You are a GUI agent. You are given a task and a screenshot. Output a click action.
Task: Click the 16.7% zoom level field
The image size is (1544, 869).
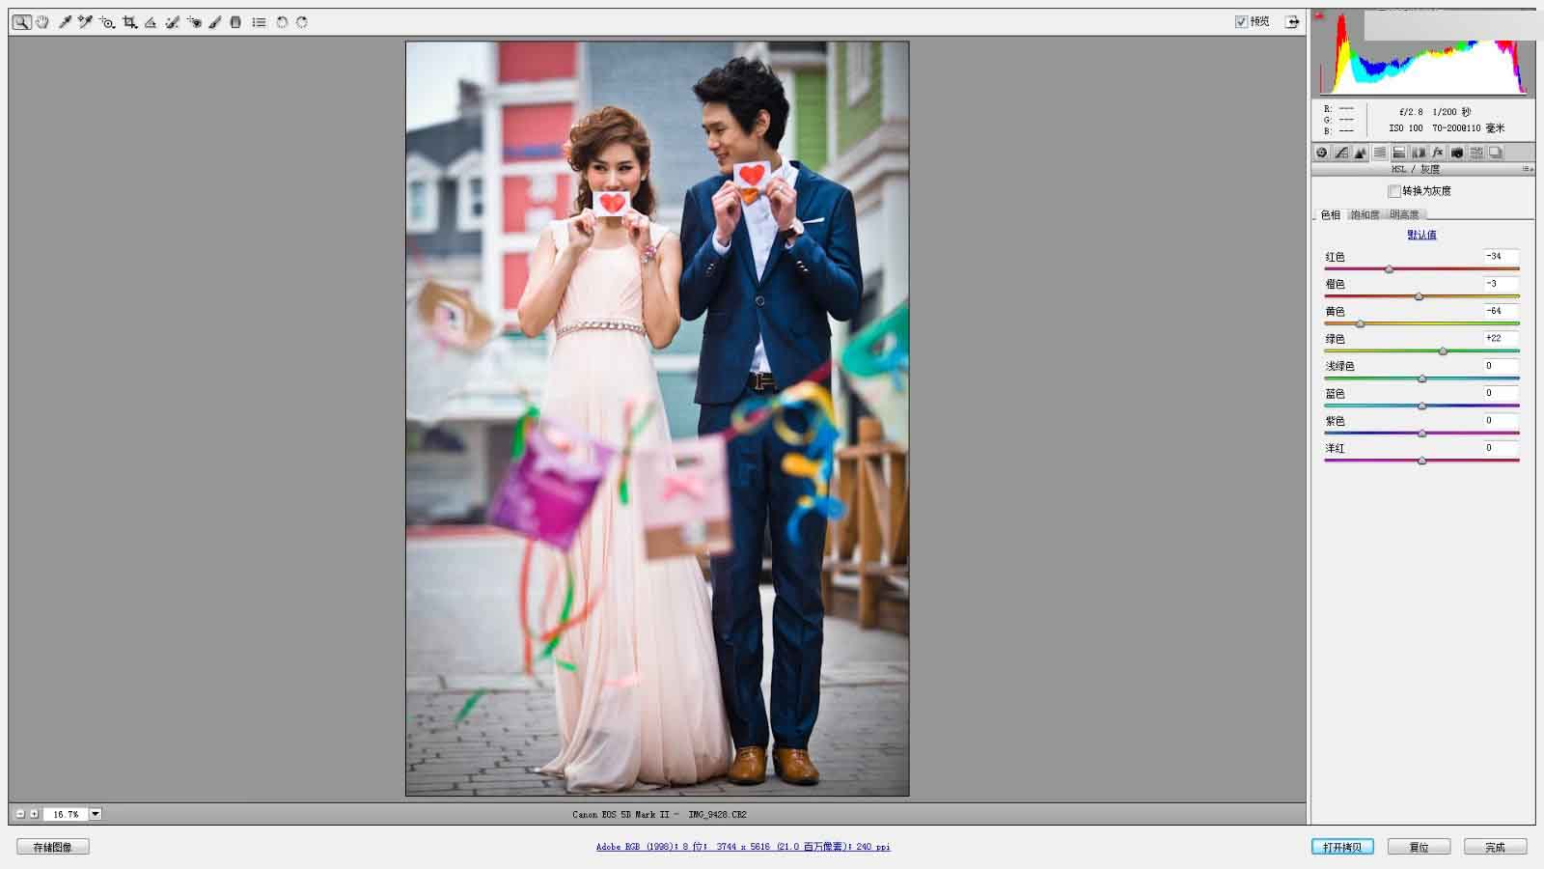click(x=66, y=814)
